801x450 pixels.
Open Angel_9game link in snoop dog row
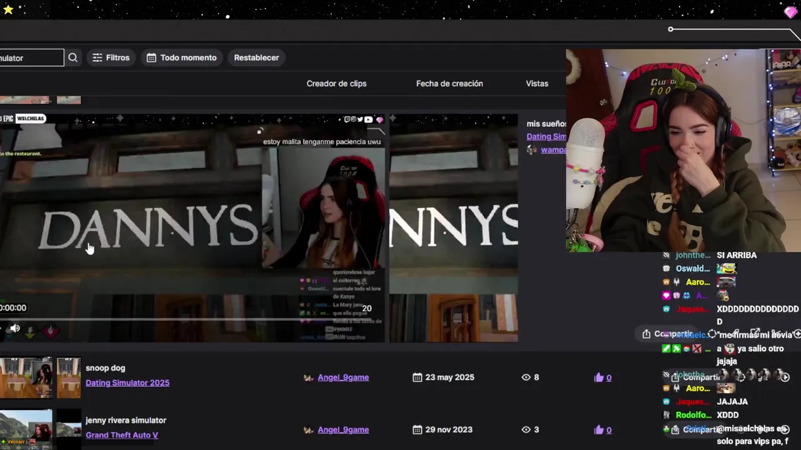[x=343, y=377]
